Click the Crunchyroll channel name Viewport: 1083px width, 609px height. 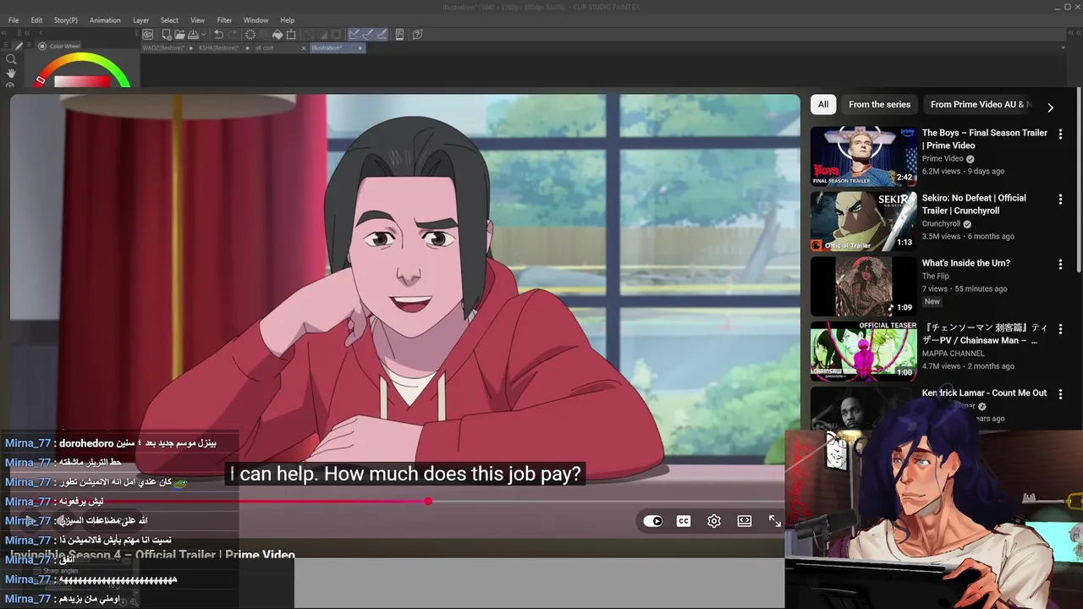(943, 224)
